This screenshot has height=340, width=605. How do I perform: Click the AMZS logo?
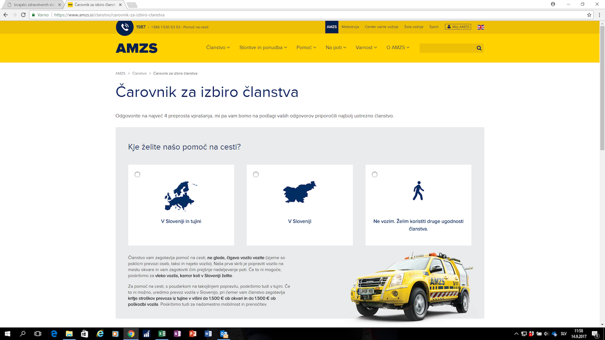[137, 48]
